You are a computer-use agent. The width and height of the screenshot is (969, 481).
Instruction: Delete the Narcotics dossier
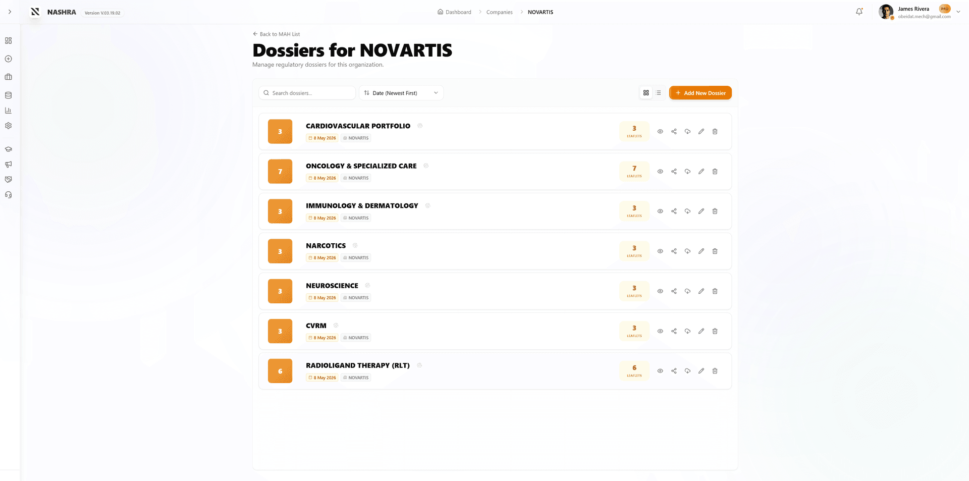[715, 251]
